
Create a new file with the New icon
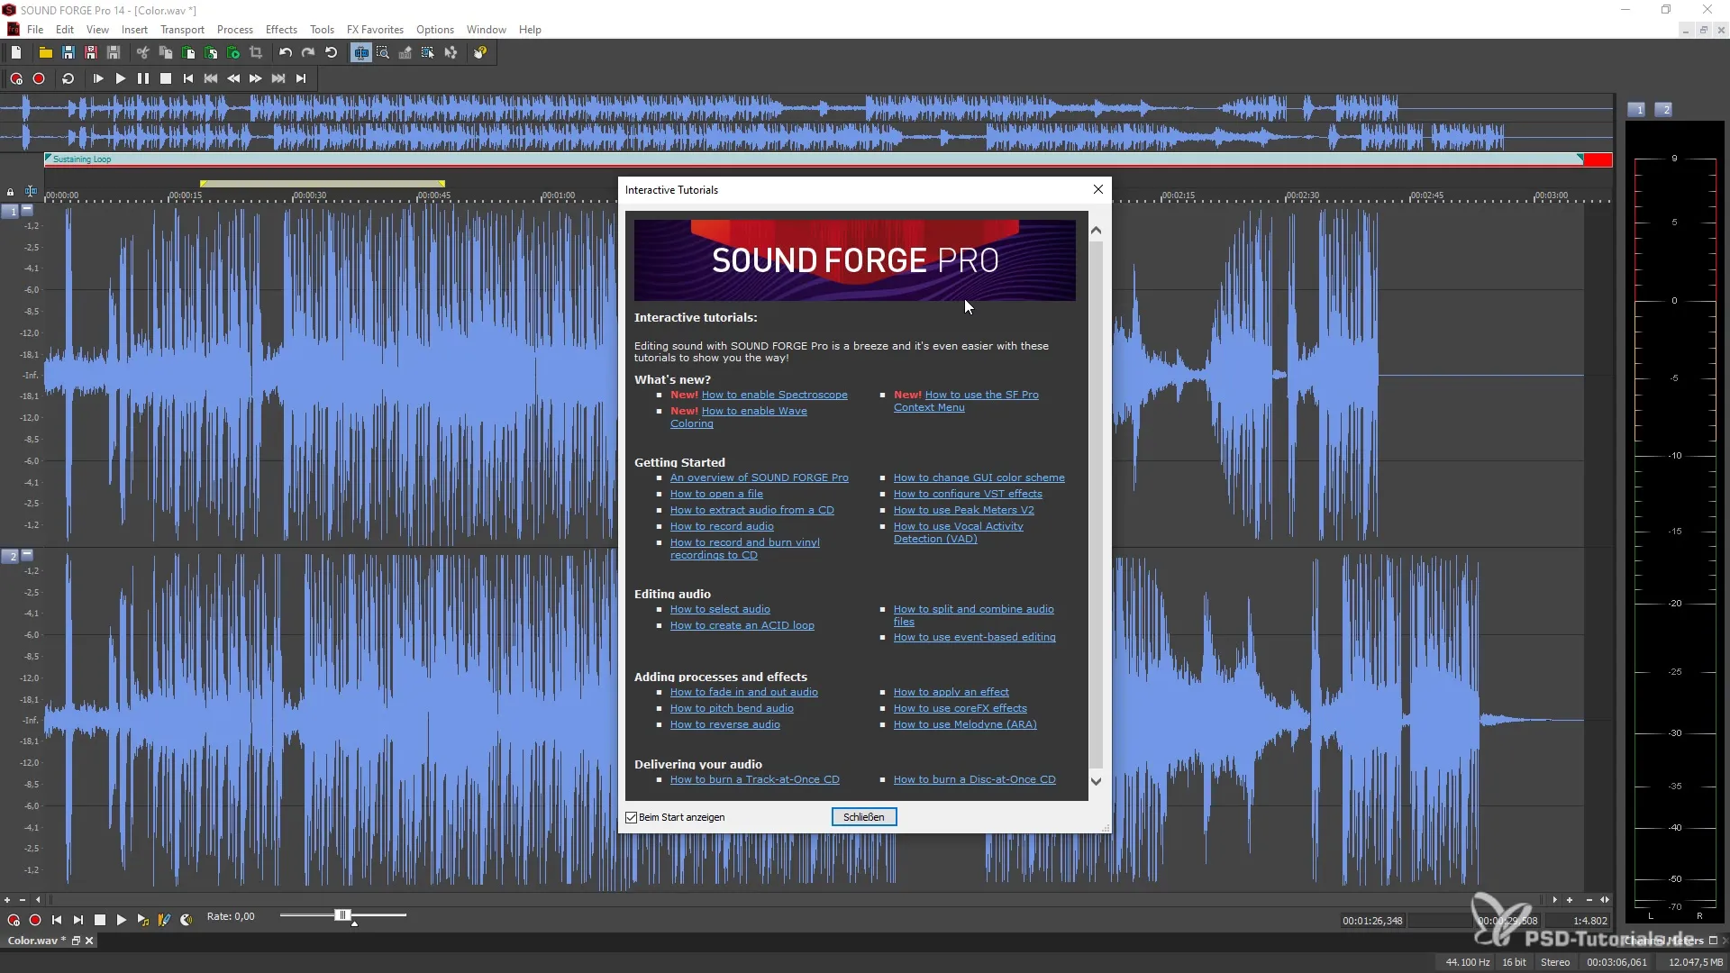[x=16, y=53]
